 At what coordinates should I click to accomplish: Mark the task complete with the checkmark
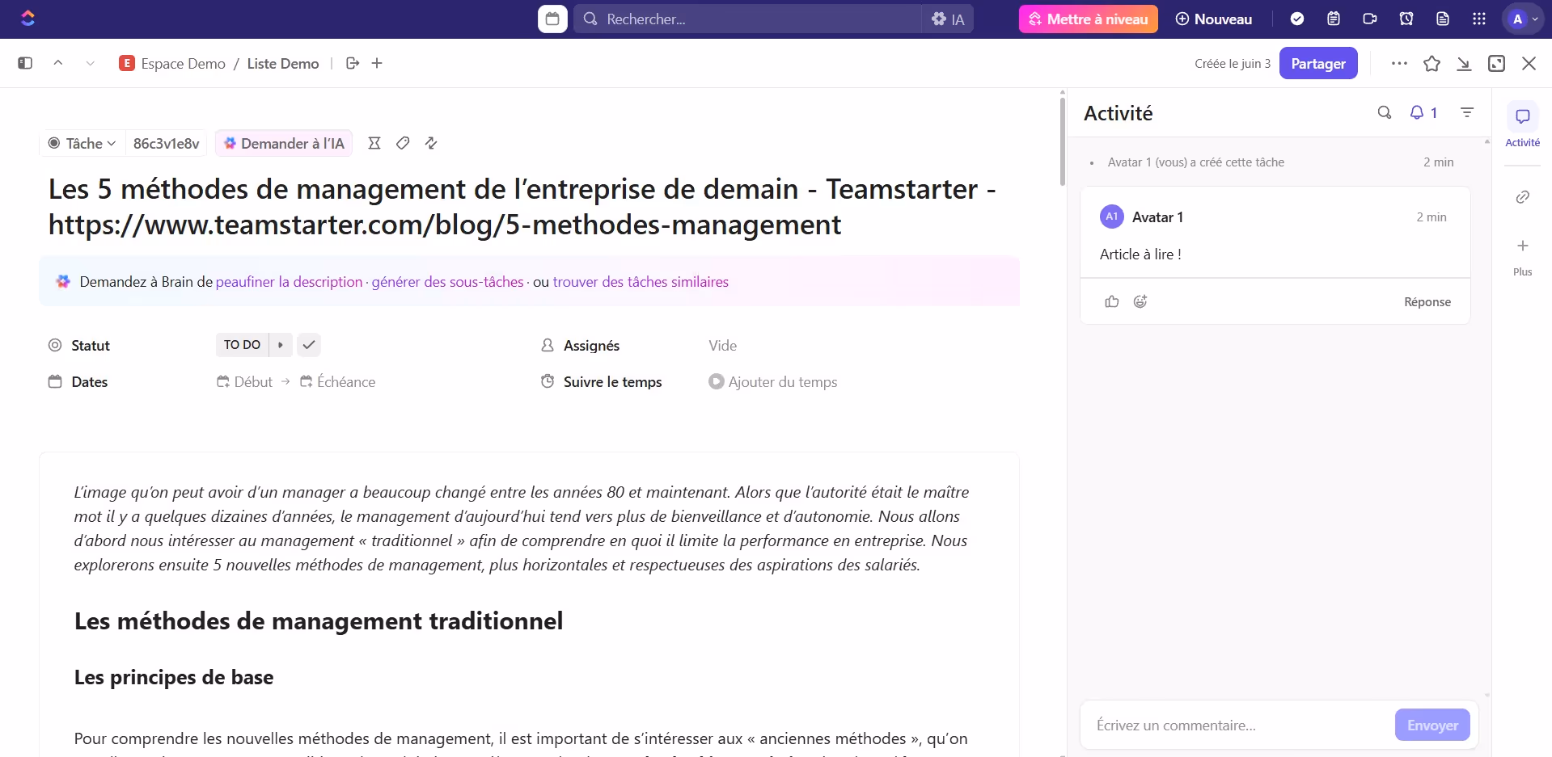point(308,345)
